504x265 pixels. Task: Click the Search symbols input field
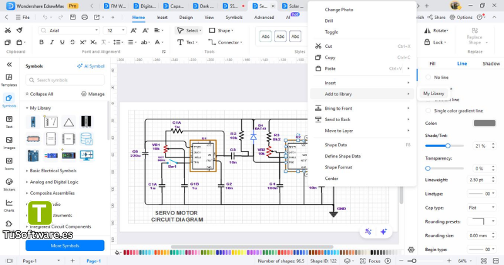65,80
